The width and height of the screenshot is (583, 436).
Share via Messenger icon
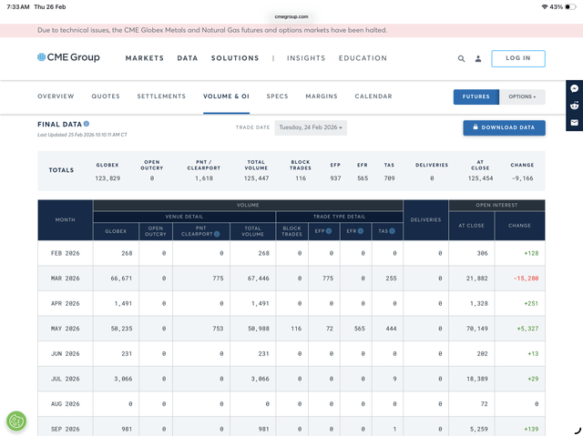tap(575, 89)
